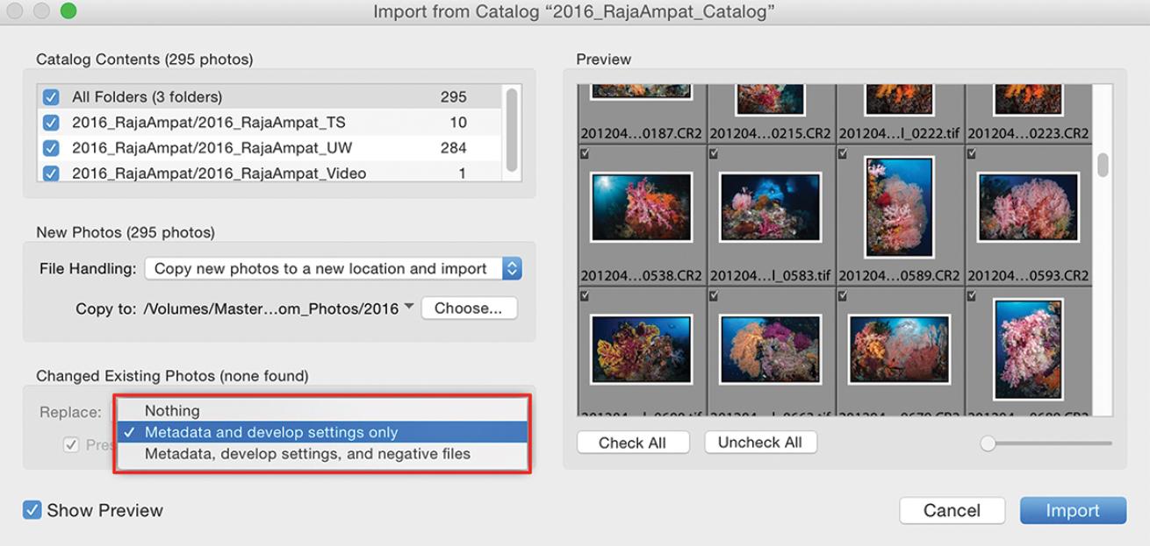Select the thumbnail labeled 201204...0593.CR2
The height and width of the screenshot is (546, 1150).
pos(1028,207)
